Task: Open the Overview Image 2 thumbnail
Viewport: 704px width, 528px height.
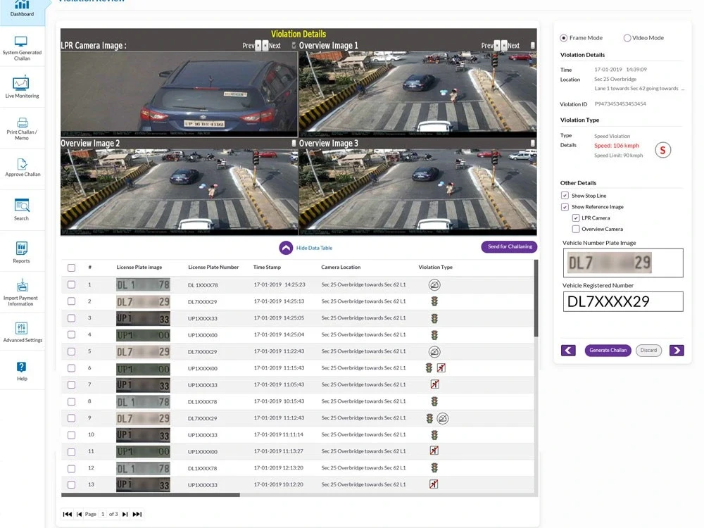Action: [179, 191]
